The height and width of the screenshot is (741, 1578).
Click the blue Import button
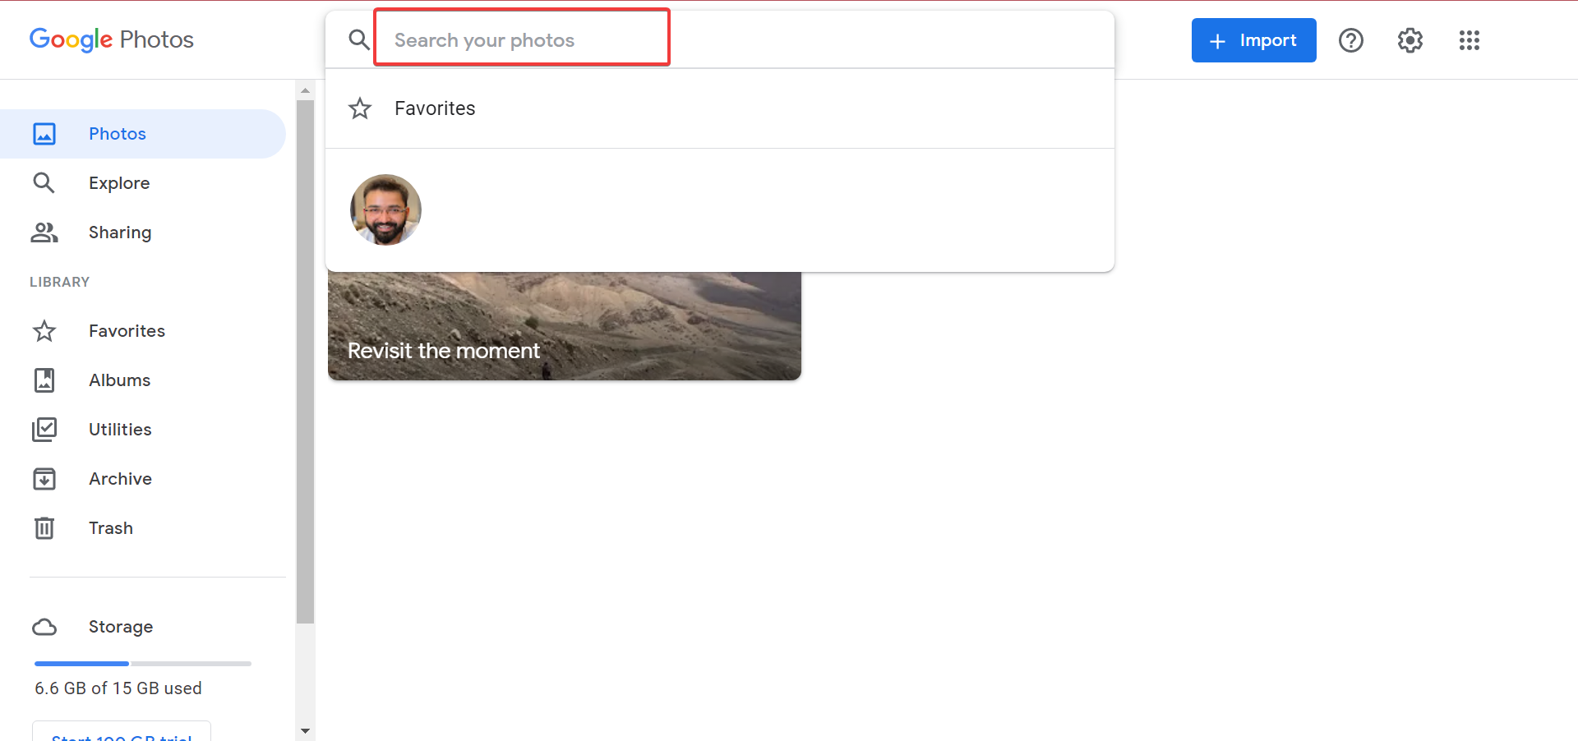[x=1253, y=40]
